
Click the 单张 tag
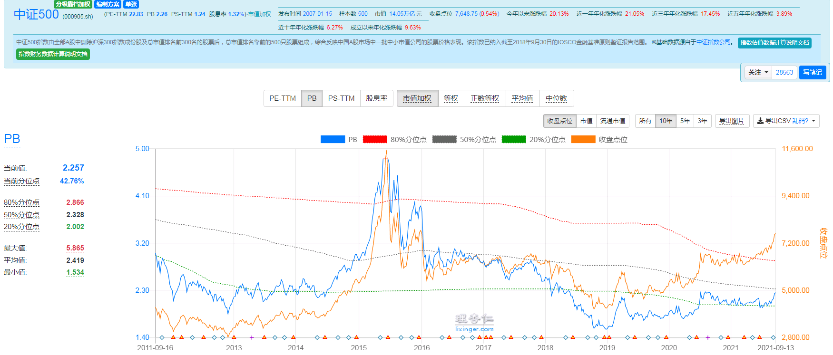131,4
